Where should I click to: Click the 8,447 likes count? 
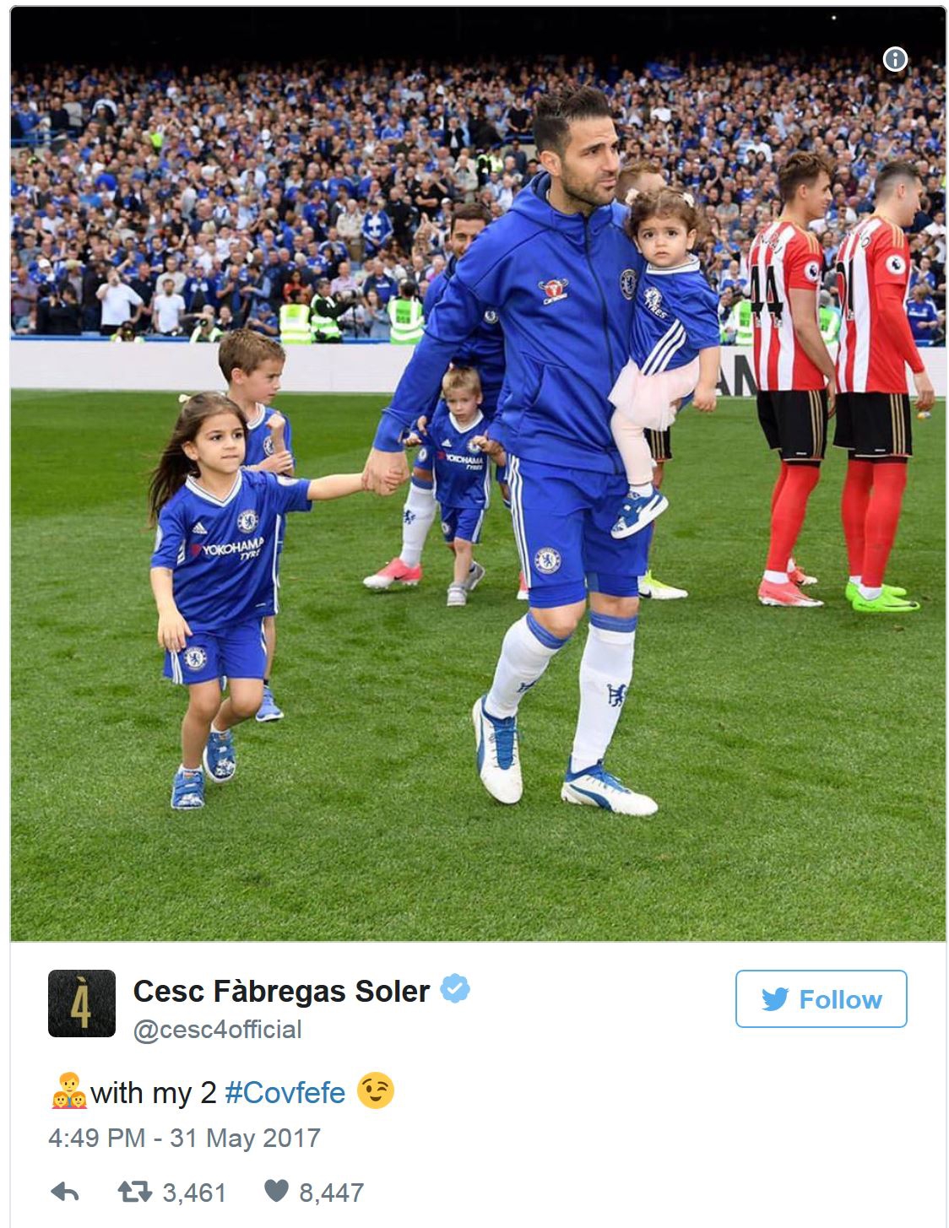(x=331, y=1193)
